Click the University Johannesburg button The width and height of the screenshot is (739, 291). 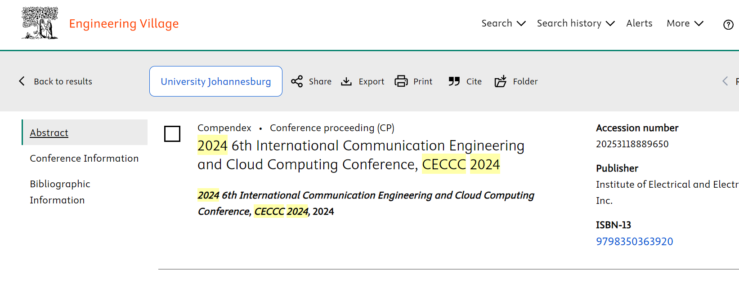pyautogui.click(x=216, y=81)
